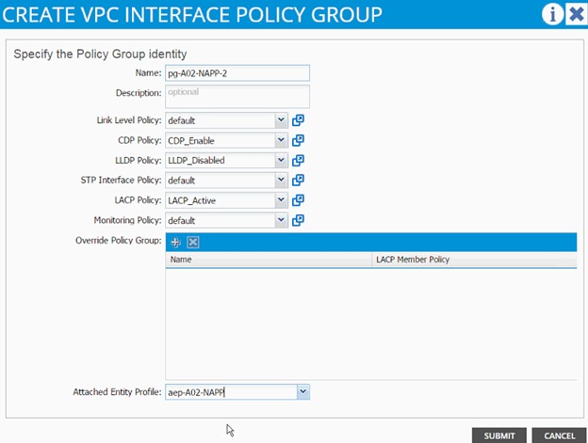This screenshot has height=443, width=588.
Task: Open Monitoring Policy popup icon
Action: pos(298,220)
